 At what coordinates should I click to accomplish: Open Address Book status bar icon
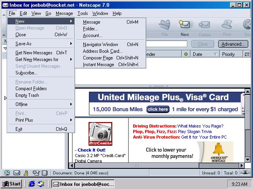tap(45, 173)
